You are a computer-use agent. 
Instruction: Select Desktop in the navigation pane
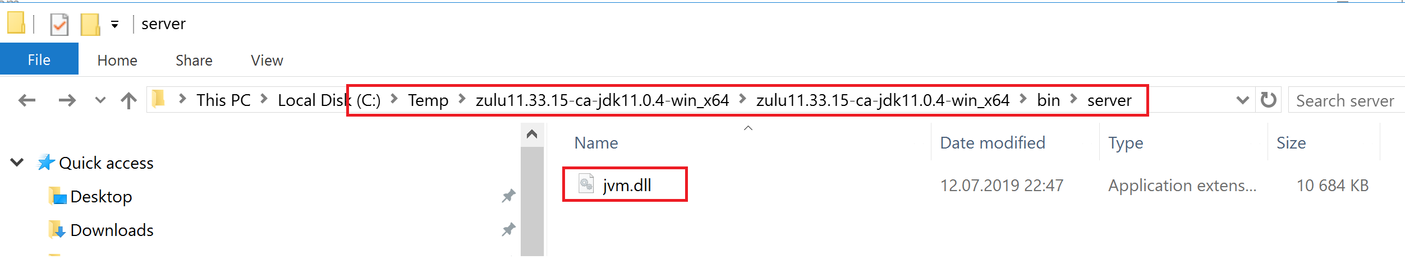coord(101,197)
